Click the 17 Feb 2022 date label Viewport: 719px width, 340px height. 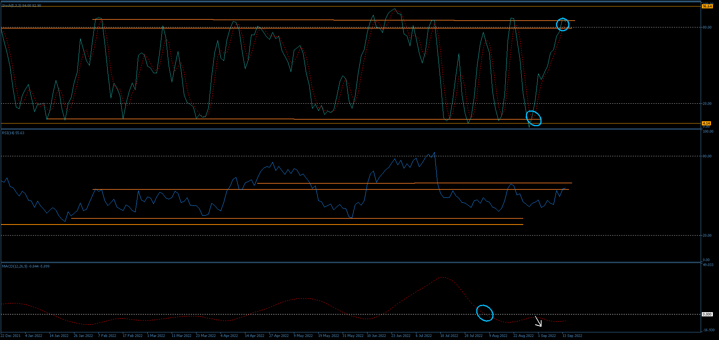pos(132,336)
